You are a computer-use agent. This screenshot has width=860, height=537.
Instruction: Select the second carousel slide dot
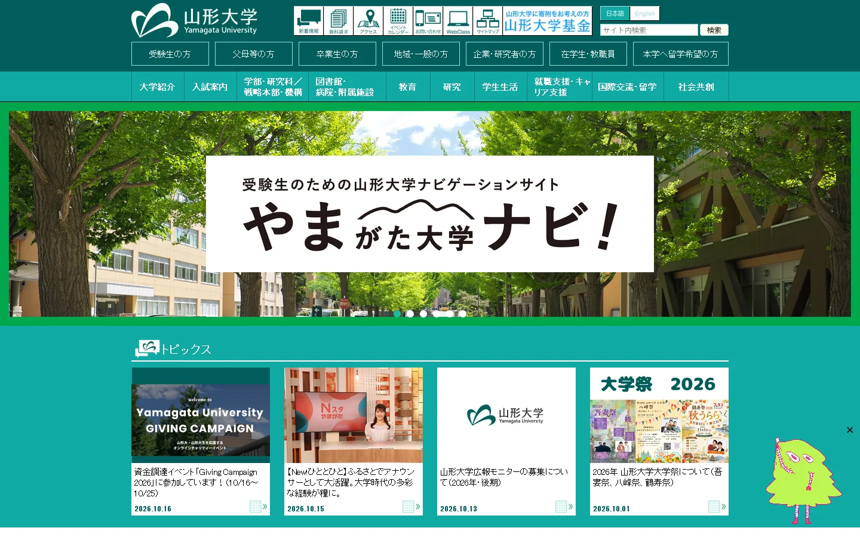click(410, 314)
